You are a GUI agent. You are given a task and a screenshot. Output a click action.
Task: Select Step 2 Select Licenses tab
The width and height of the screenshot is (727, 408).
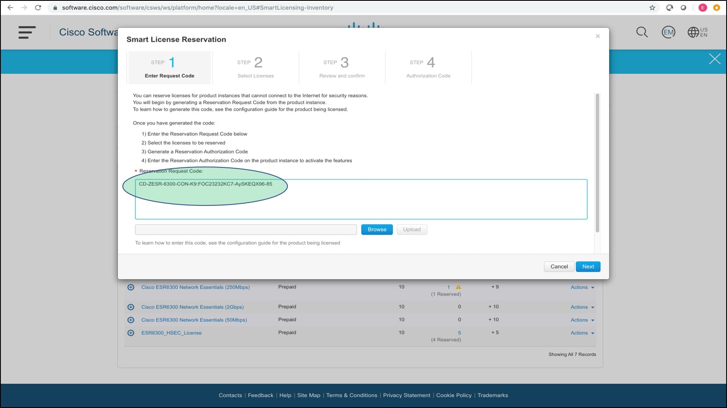(256, 68)
